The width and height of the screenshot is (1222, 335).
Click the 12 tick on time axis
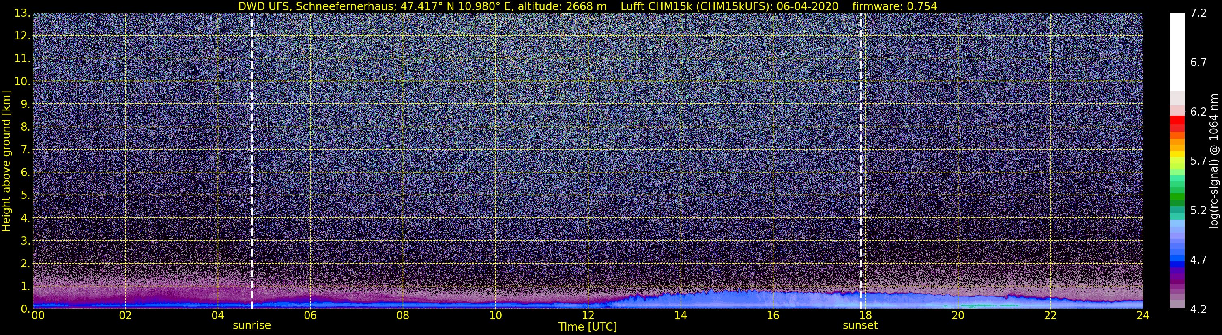[x=588, y=316]
